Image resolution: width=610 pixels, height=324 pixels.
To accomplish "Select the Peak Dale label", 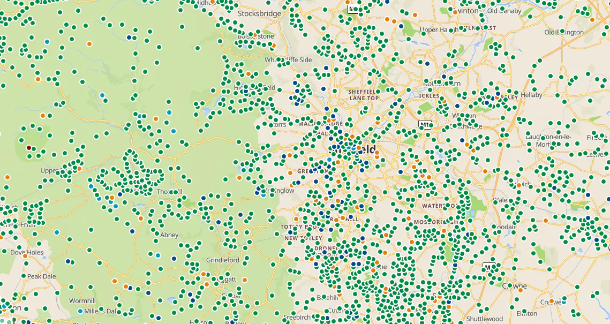I will click(42, 276).
